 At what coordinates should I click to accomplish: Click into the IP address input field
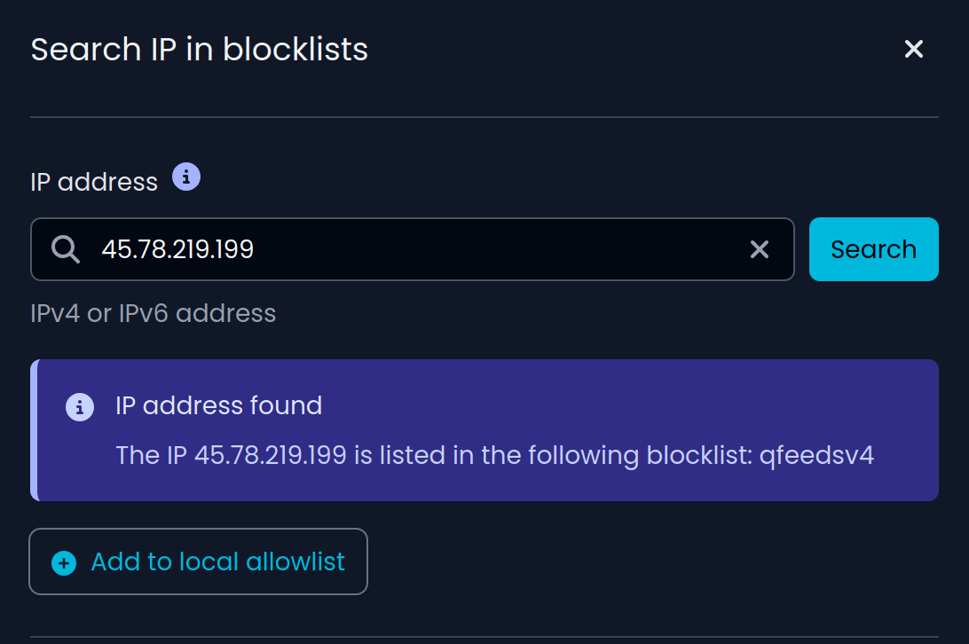tap(488, 249)
